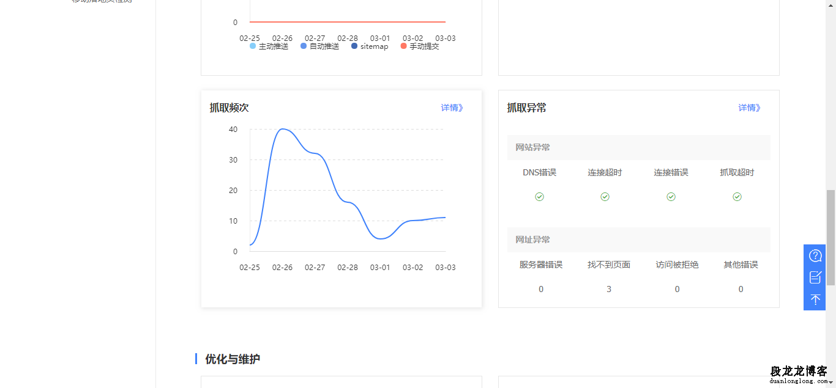The height and width of the screenshot is (388, 836).
Task: Click the back-to-top arrow icon
Action: click(815, 299)
